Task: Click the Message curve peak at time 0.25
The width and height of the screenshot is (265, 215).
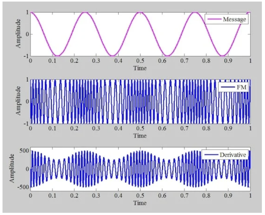Action: coord(86,13)
